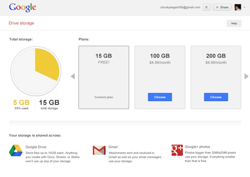Click the 200 GB plan title
The image size is (250, 177).
(x=216, y=56)
